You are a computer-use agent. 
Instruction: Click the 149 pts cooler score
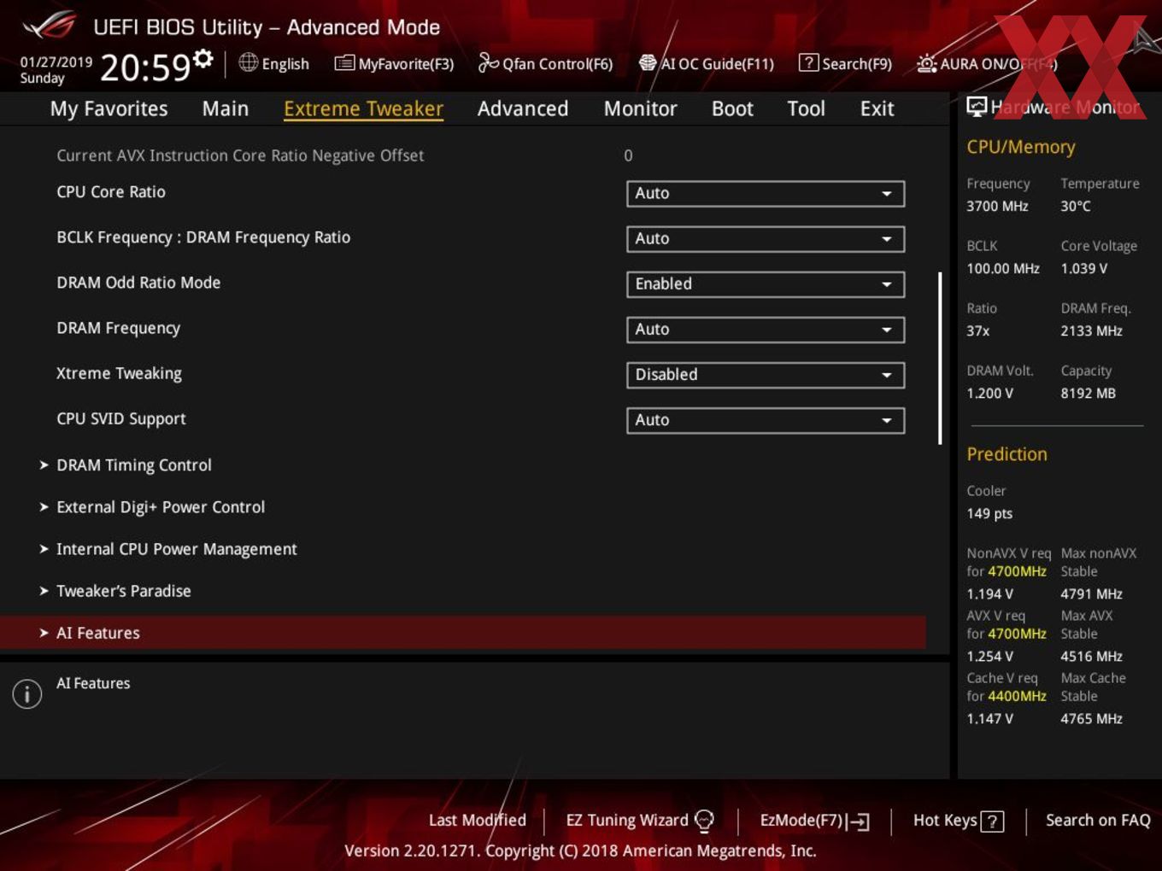pos(989,513)
